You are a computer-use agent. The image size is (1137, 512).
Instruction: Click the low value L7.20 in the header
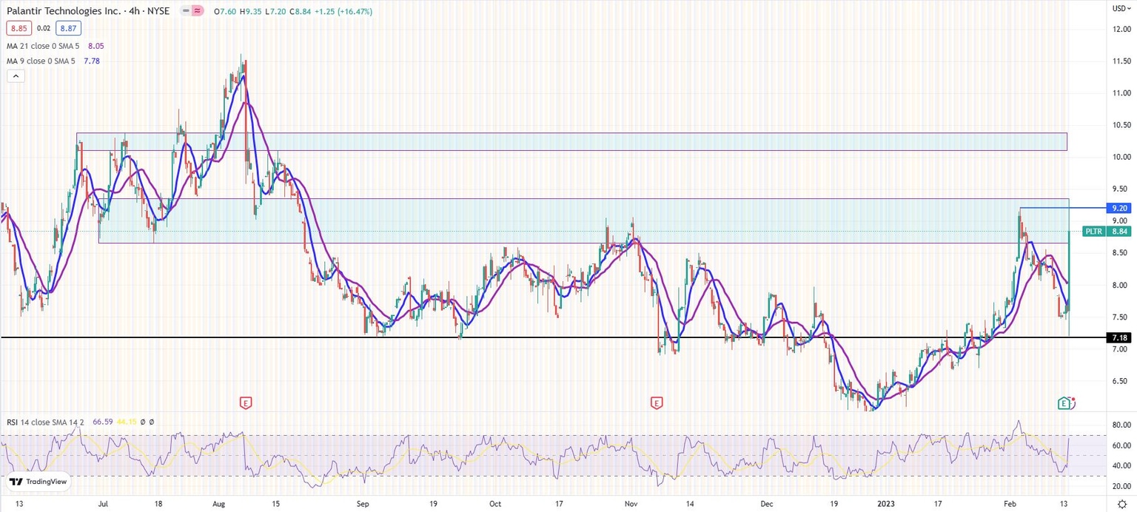[x=275, y=11]
